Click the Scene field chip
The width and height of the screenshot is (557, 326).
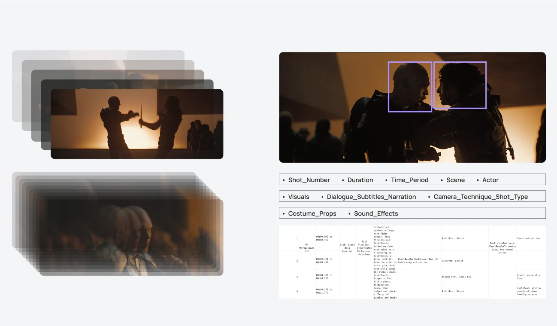click(455, 180)
